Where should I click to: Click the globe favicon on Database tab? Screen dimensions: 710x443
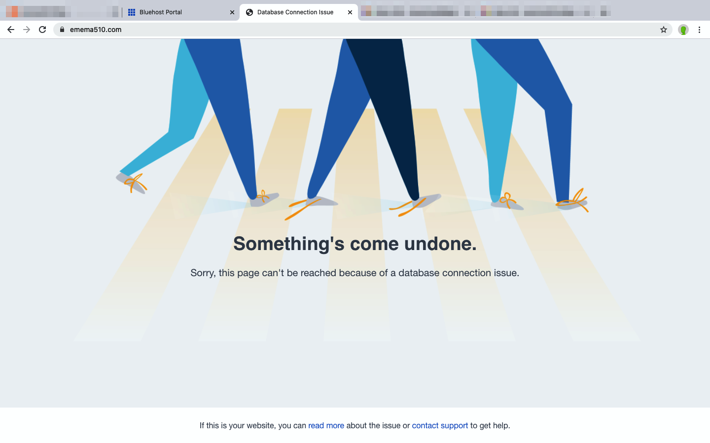point(249,12)
